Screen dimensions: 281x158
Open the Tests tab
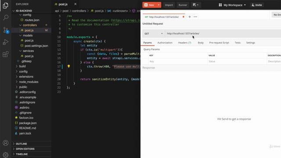tap(238, 43)
